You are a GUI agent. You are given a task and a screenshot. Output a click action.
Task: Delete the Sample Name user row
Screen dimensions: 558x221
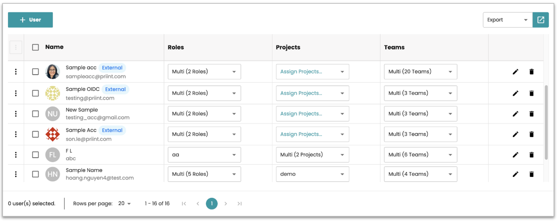click(531, 174)
